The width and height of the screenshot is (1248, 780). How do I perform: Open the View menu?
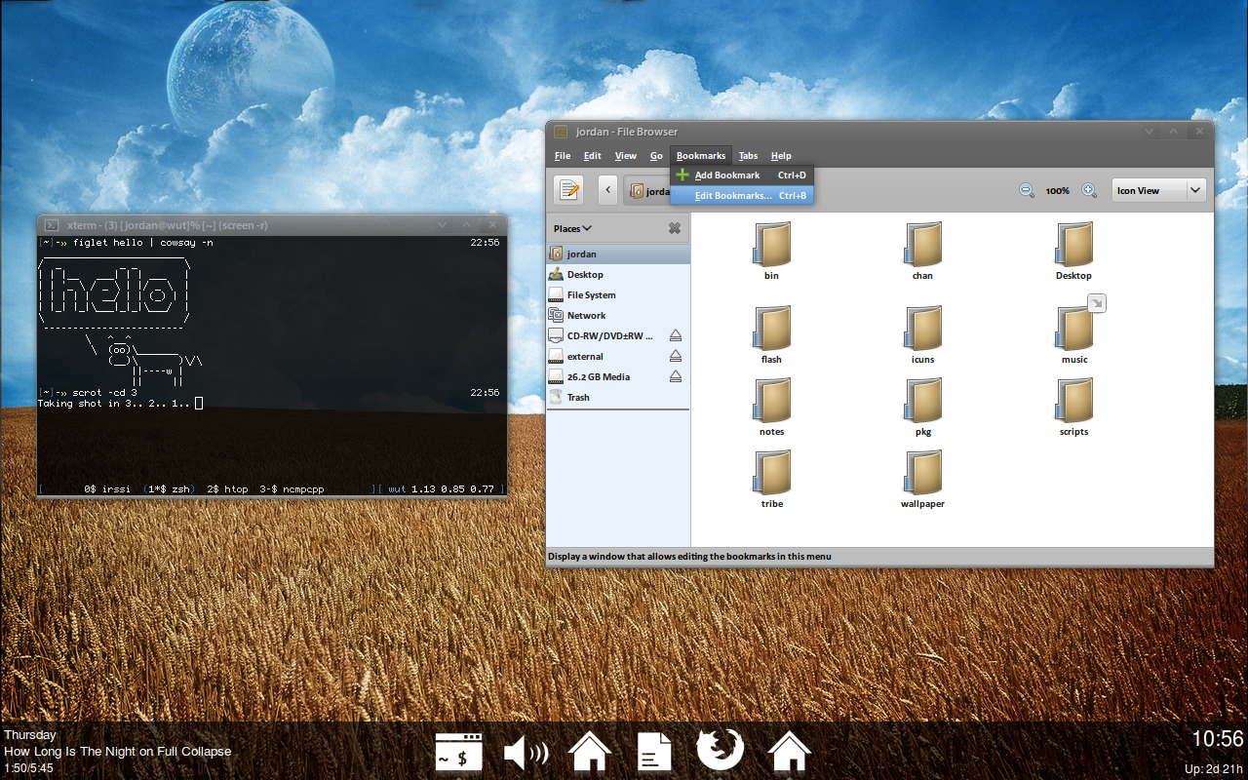pos(626,156)
